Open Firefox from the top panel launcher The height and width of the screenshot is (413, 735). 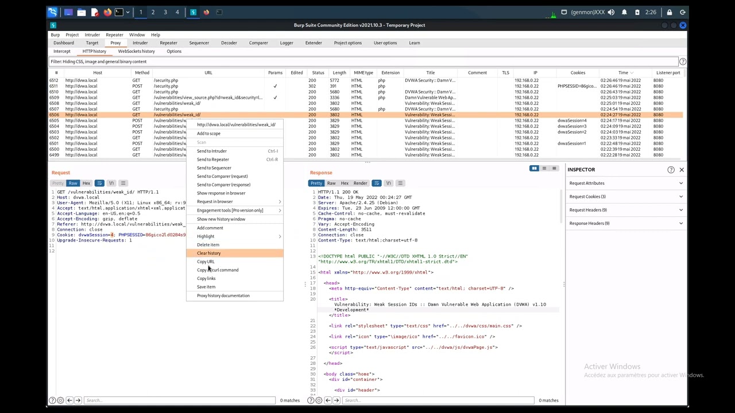[x=107, y=12]
